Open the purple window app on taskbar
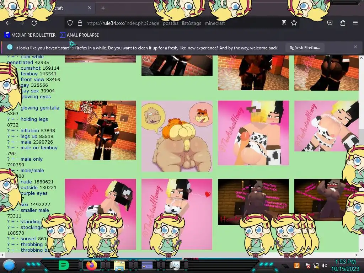The height and width of the screenshot is (273, 364). click(x=147, y=265)
